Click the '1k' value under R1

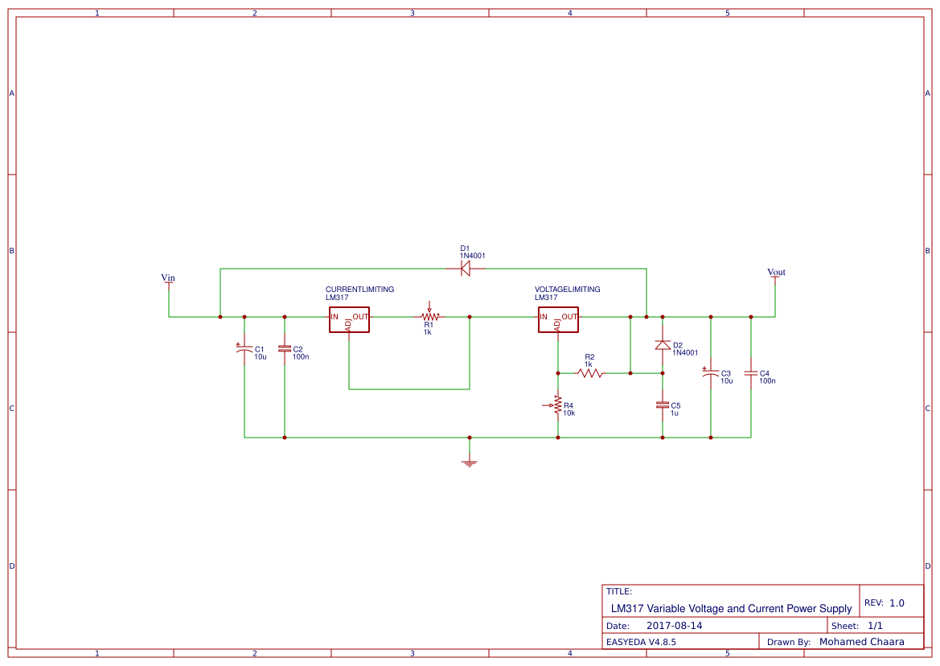428,332
